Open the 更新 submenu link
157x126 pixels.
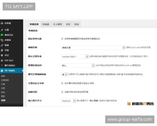[x=3, y=96]
